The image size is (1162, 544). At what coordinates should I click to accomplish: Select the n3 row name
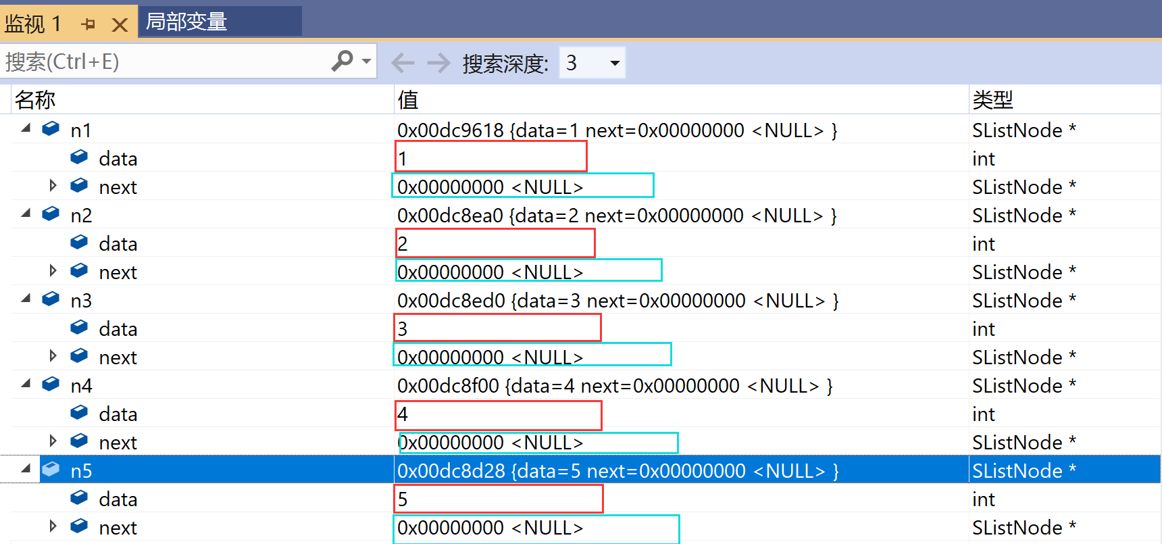[81, 301]
